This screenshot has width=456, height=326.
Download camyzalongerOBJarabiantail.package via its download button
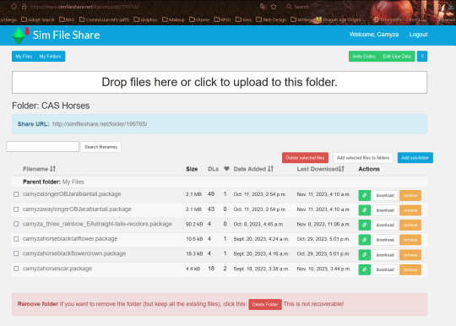pyautogui.click(x=385, y=195)
